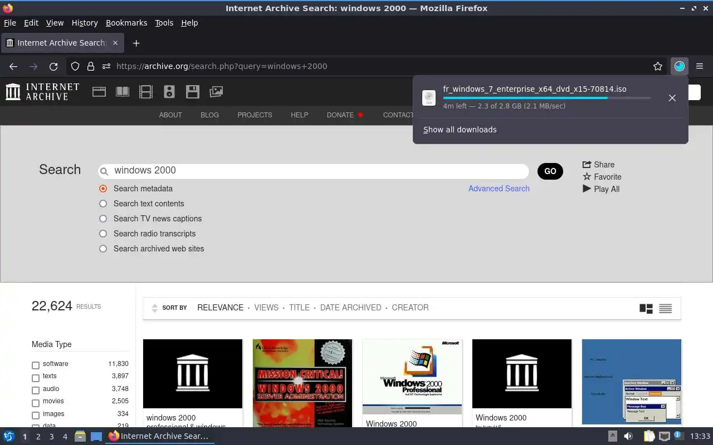
Task: Open the Advanced Search link
Action: 499,189
